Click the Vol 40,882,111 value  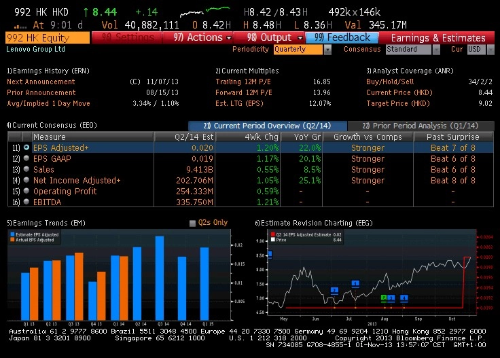coord(151,25)
